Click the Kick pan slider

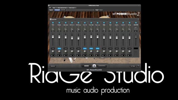click(x=53, y=31)
